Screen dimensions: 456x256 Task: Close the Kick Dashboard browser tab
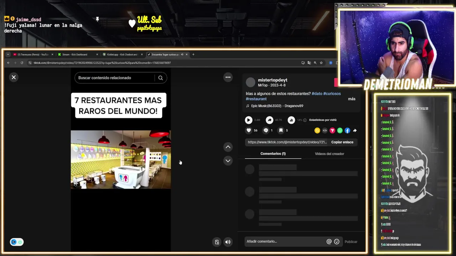pyautogui.click(x=97, y=54)
